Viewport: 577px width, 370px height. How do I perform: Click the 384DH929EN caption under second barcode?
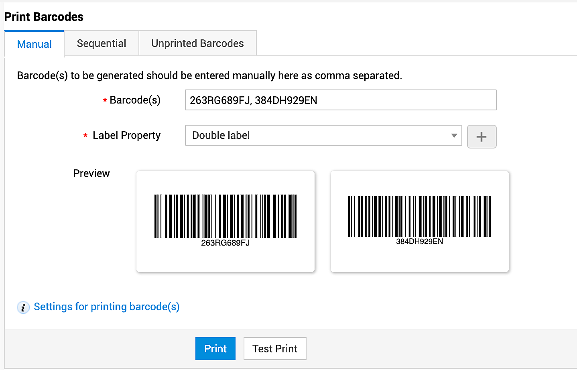pos(419,242)
